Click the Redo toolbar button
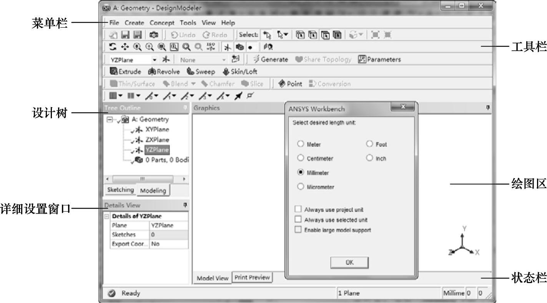Screen dimensions: 547x303 (x=214, y=35)
